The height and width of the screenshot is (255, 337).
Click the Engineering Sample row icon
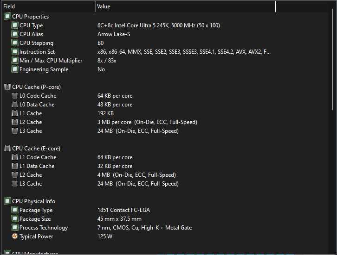pos(14,69)
